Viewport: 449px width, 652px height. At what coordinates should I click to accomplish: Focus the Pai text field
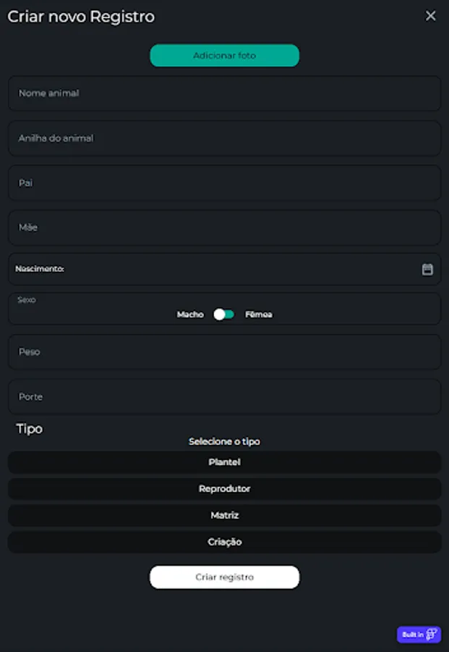[224, 183]
